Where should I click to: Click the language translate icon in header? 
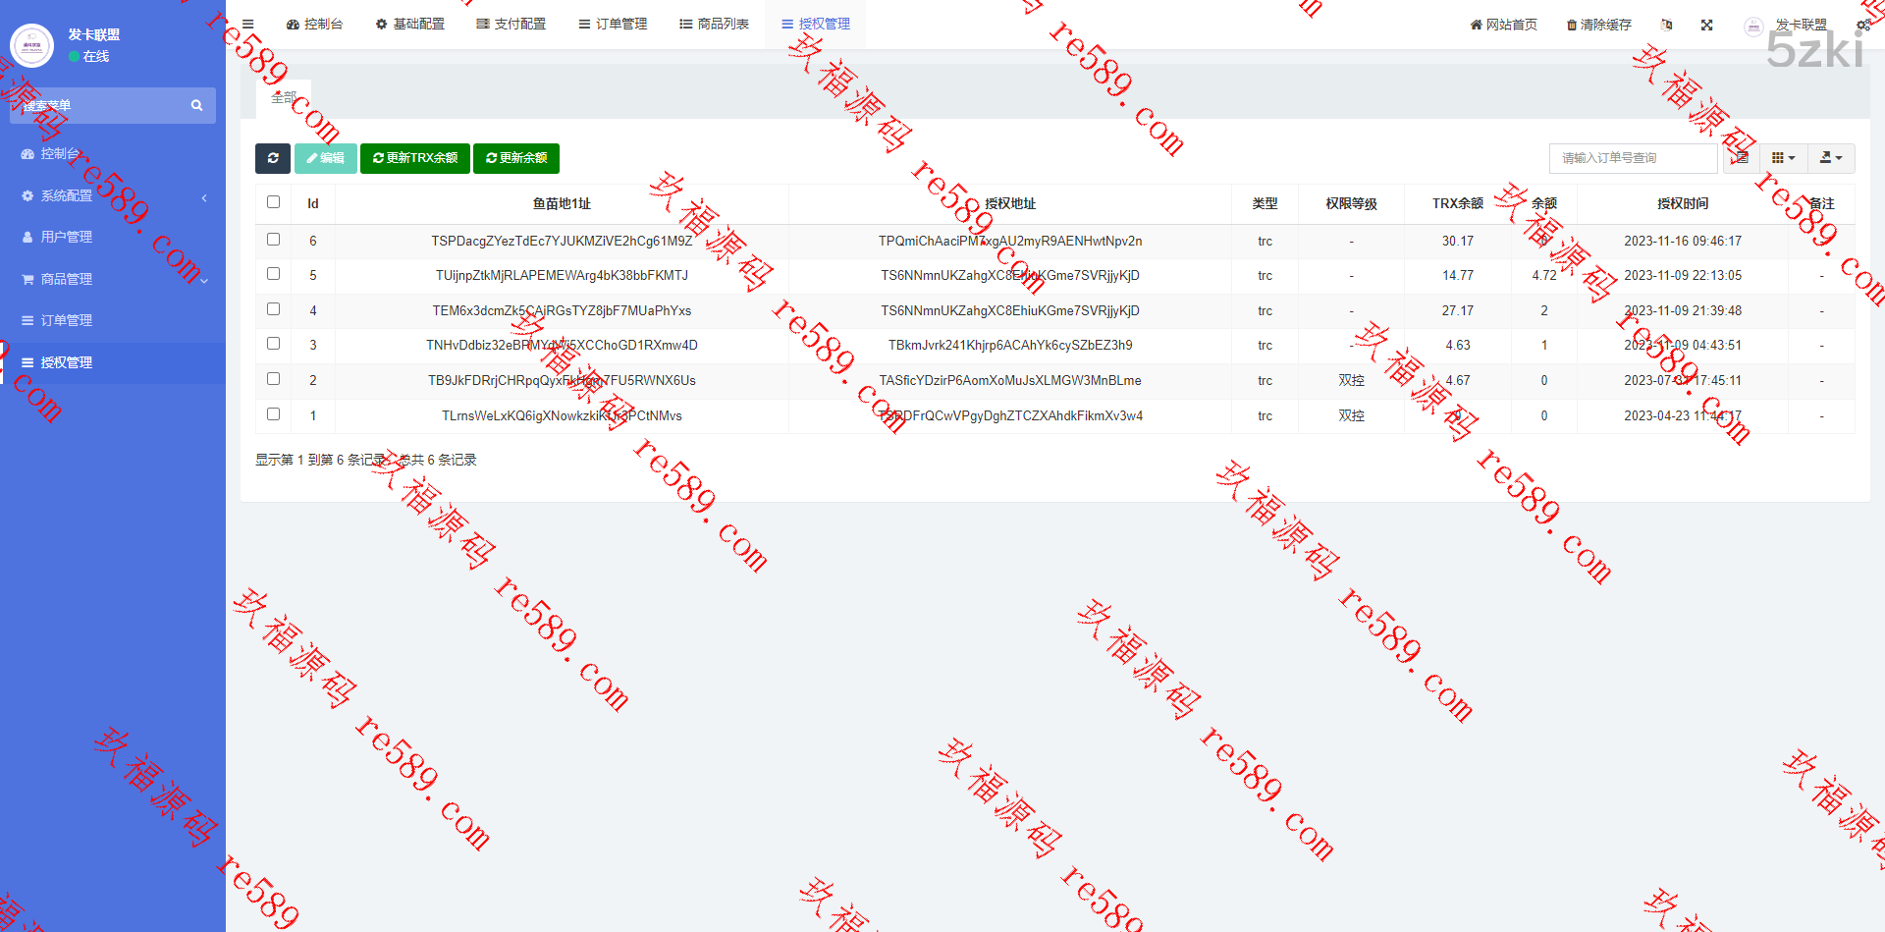(1666, 26)
